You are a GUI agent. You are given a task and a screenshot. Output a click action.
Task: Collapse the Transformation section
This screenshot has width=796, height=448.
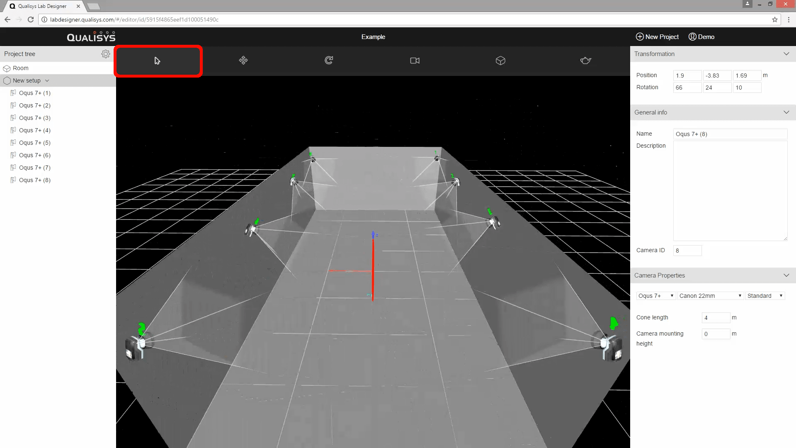(x=786, y=54)
